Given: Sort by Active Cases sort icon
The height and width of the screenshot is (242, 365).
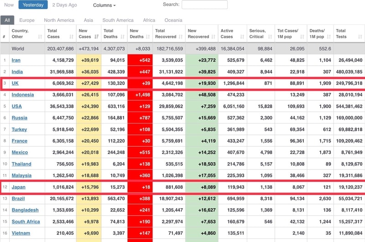Looking at the screenshot, I should coord(242,37).
